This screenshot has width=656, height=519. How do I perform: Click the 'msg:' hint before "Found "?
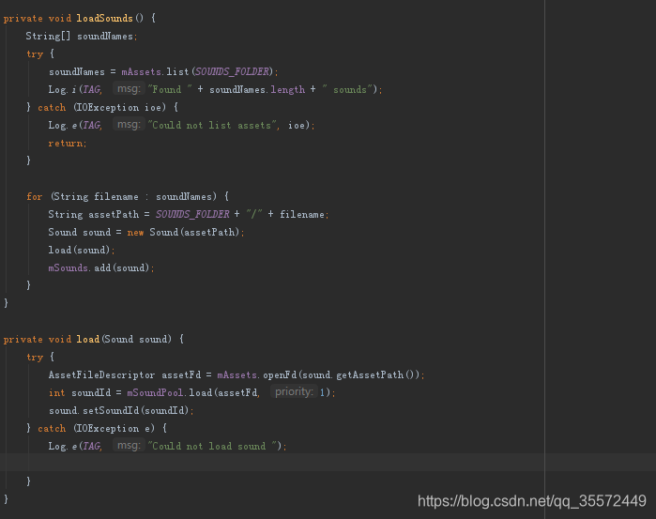[129, 89]
